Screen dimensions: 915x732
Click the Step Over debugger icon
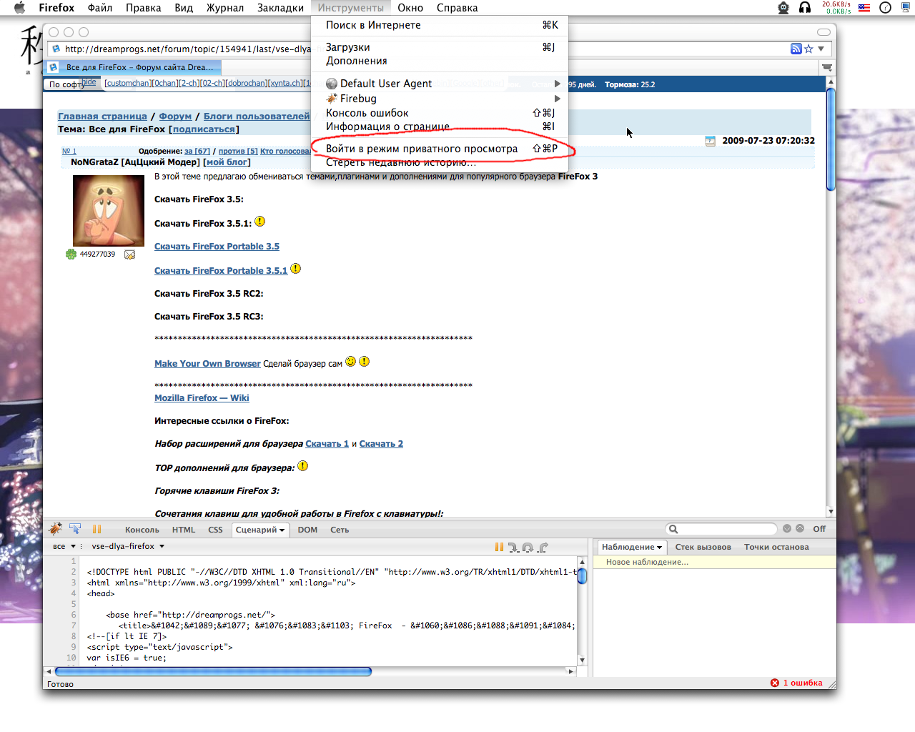(x=528, y=548)
